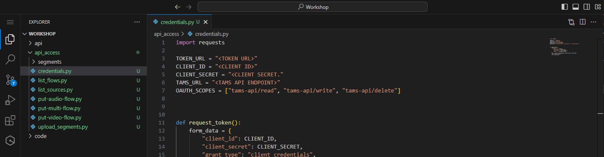Open the Search view in activity bar

point(10,60)
